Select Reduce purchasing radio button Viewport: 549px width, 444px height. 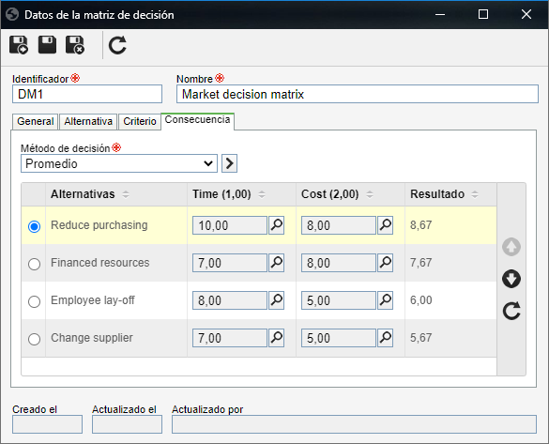click(35, 226)
